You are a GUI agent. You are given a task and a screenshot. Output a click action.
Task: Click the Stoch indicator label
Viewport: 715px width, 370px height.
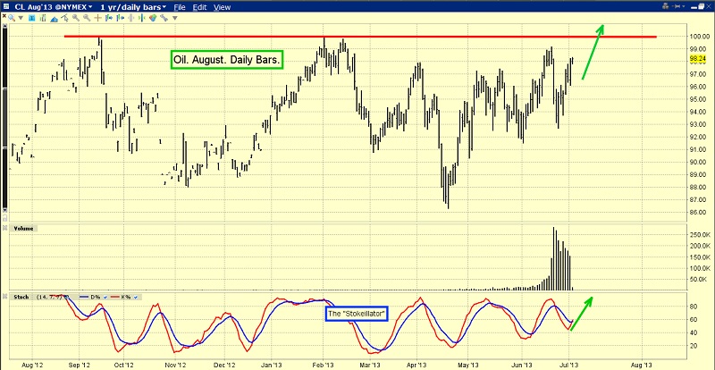(x=21, y=297)
